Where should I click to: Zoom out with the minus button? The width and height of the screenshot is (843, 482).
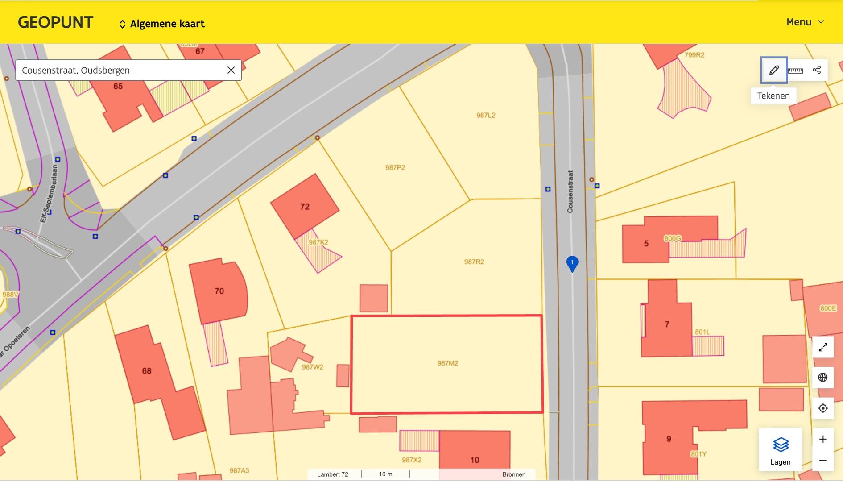click(823, 461)
